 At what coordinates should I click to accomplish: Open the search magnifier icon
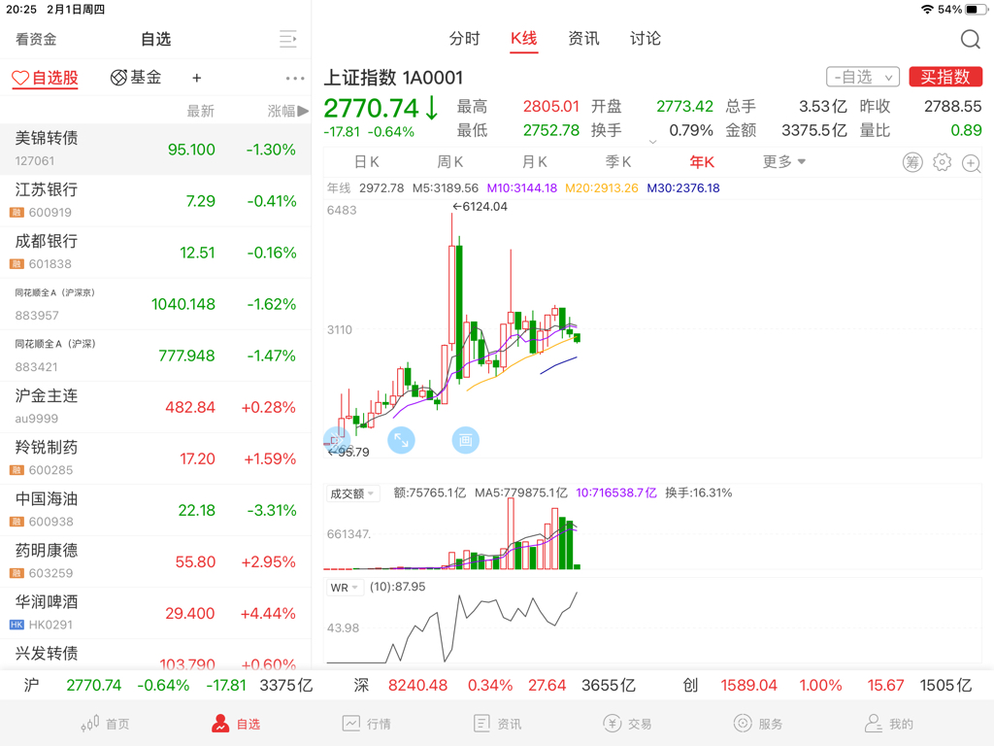970,39
